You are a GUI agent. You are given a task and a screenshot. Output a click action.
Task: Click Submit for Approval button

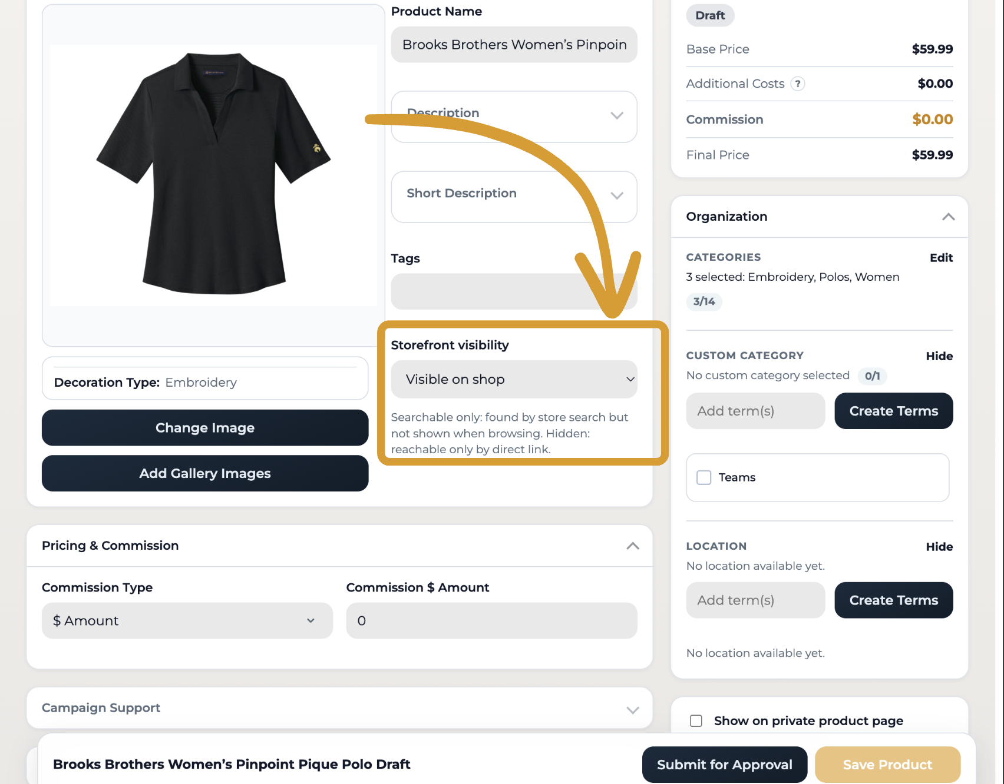click(x=725, y=765)
